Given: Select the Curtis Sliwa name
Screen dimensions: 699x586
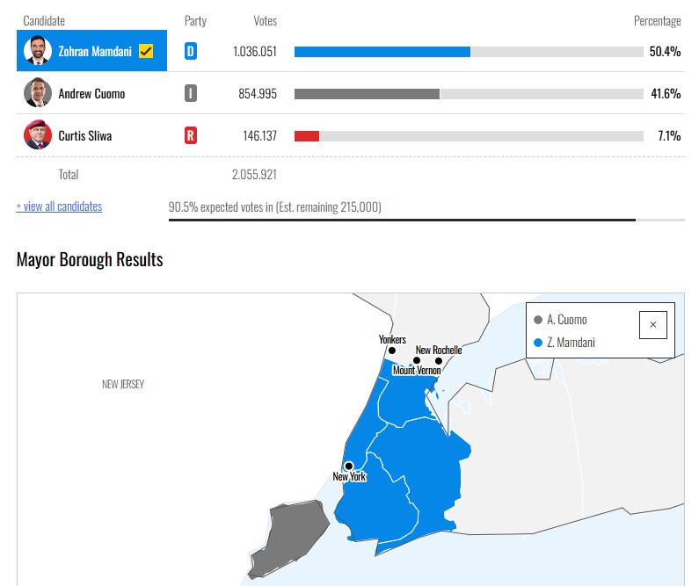Looking at the screenshot, I should 85,135.
